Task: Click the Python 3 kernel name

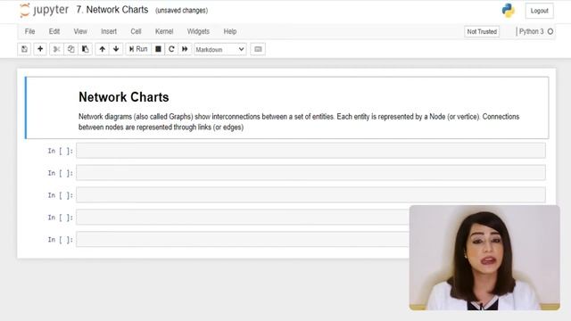Action: (x=532, y=32)
